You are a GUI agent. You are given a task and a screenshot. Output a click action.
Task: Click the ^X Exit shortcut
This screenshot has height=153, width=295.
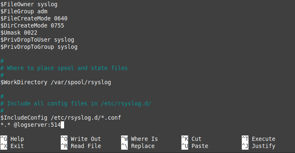(x=12, y=146)
